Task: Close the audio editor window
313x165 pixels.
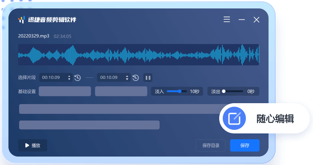Action: [x=257, y=20]
